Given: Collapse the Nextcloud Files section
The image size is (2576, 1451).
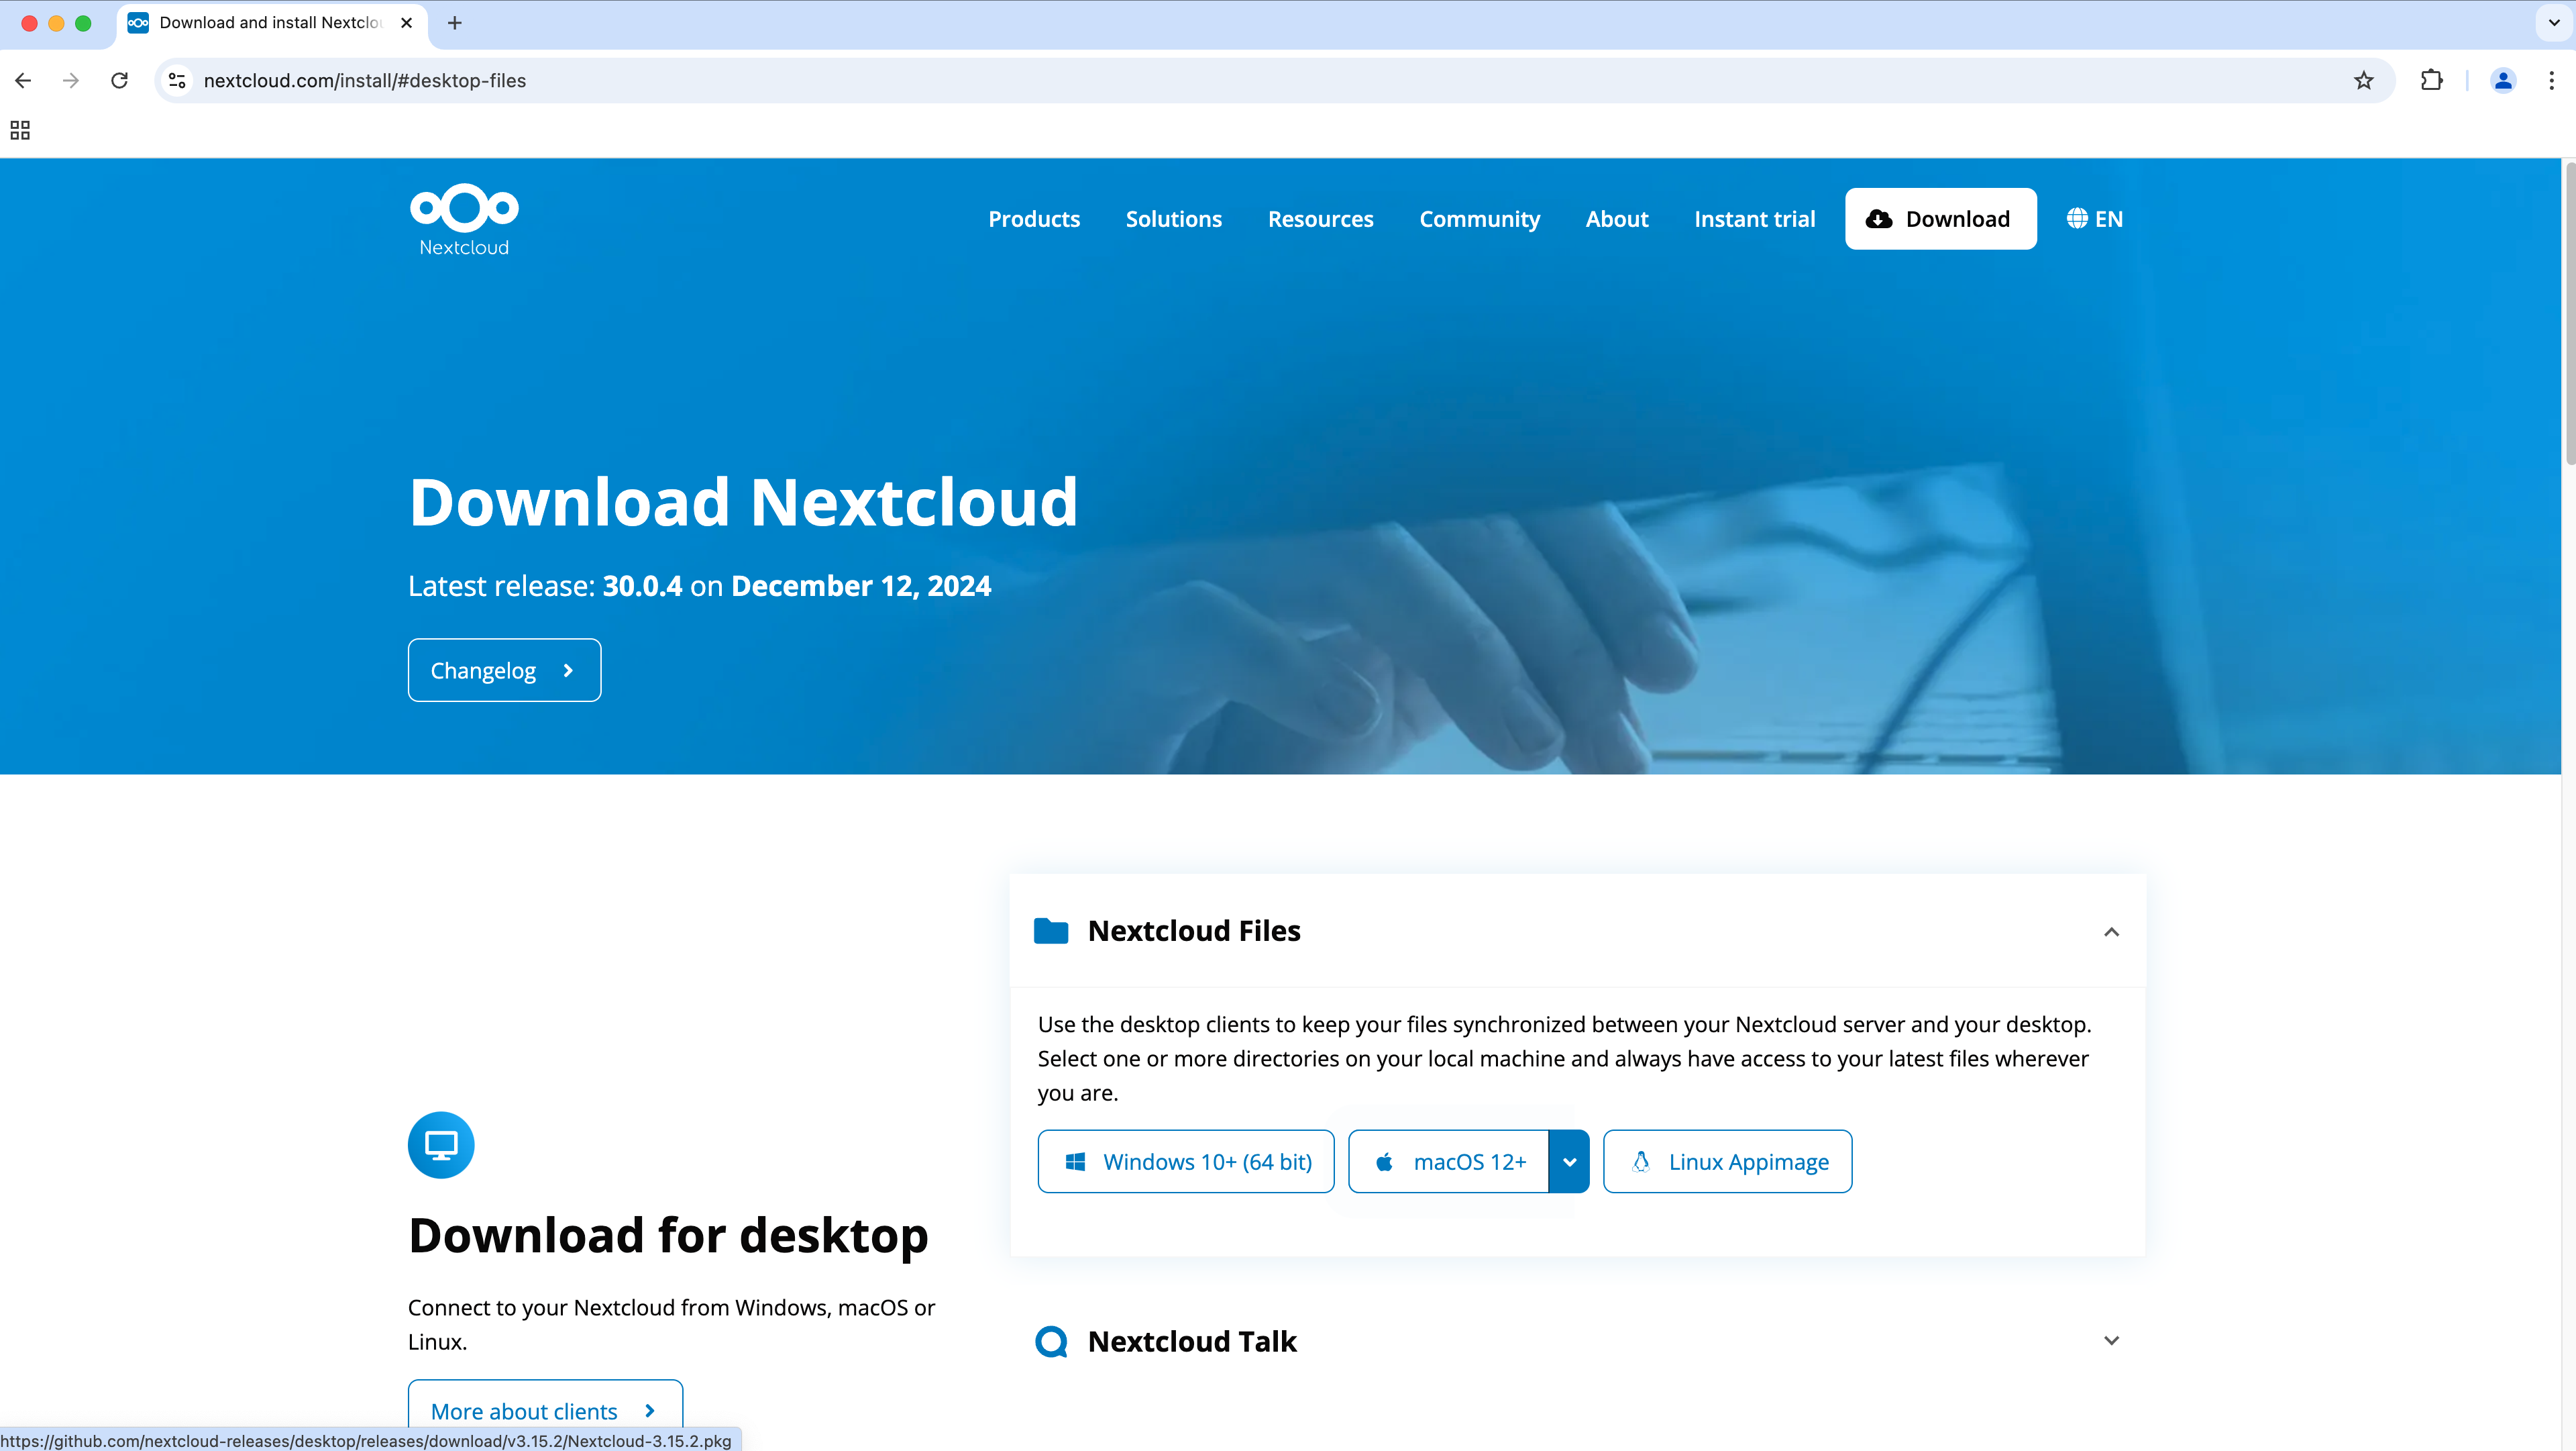Looking at the screenshot, I should 2111,932.
